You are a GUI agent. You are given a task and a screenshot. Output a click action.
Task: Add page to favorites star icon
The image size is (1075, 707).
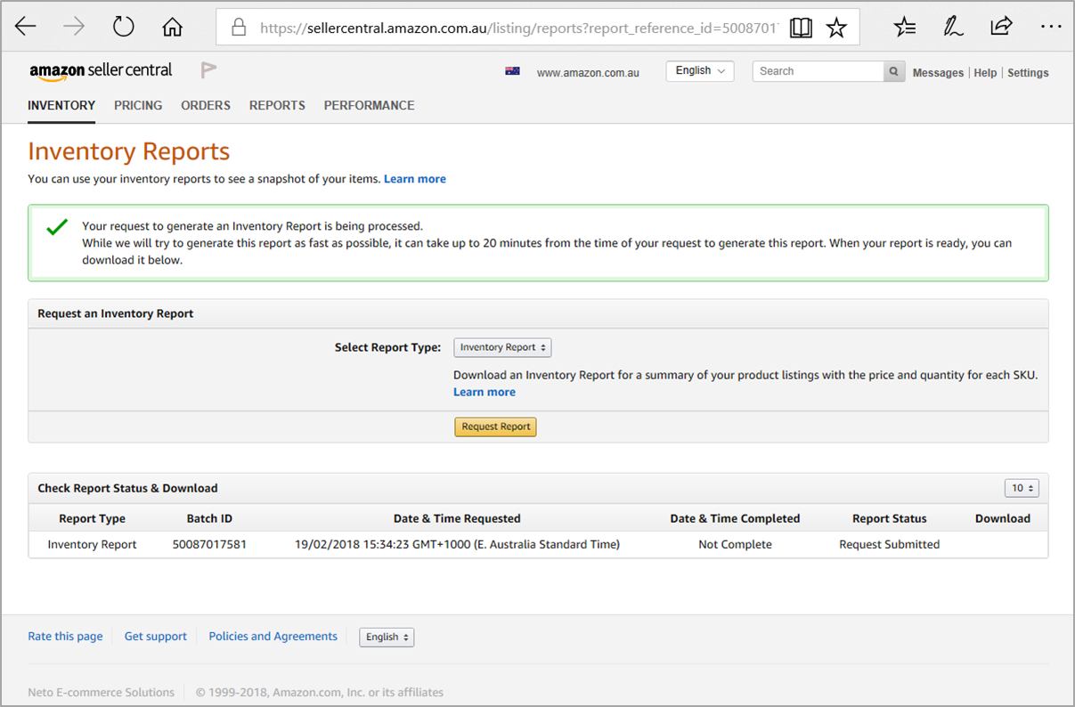click(836, 28)
